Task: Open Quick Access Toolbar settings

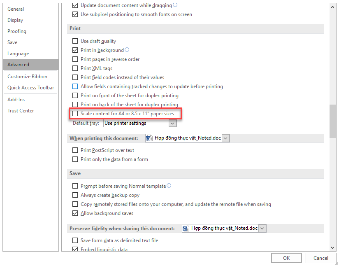Action: coord(31,88)
